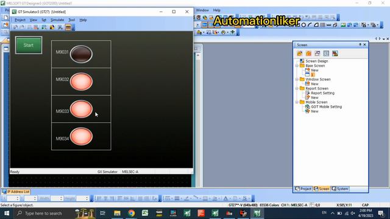This screenshot has width=390, height=219.
Task: Click the taskbar search box
Action: [x=43, y=214]
